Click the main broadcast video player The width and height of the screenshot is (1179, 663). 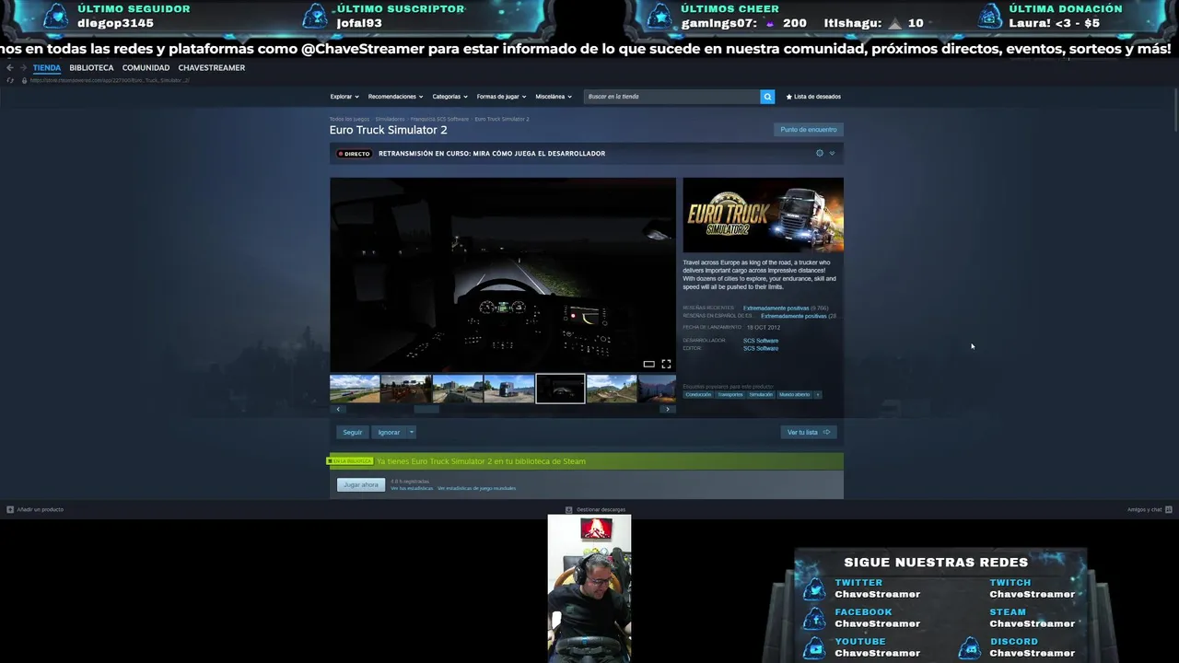tap(503, 274)
